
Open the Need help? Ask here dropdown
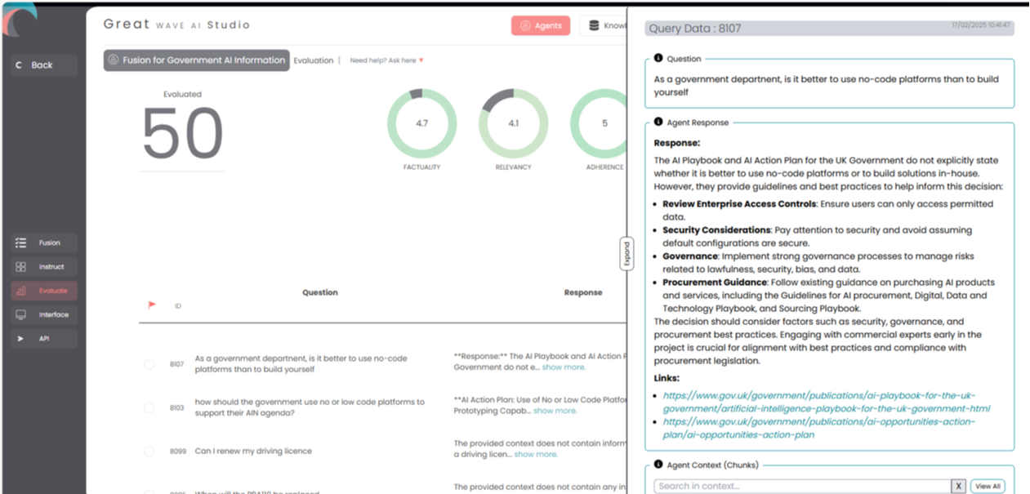pyautogui.click(x=386, y=60)
